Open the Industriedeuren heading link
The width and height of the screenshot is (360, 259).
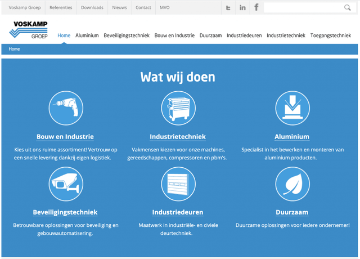coord(178,212)
